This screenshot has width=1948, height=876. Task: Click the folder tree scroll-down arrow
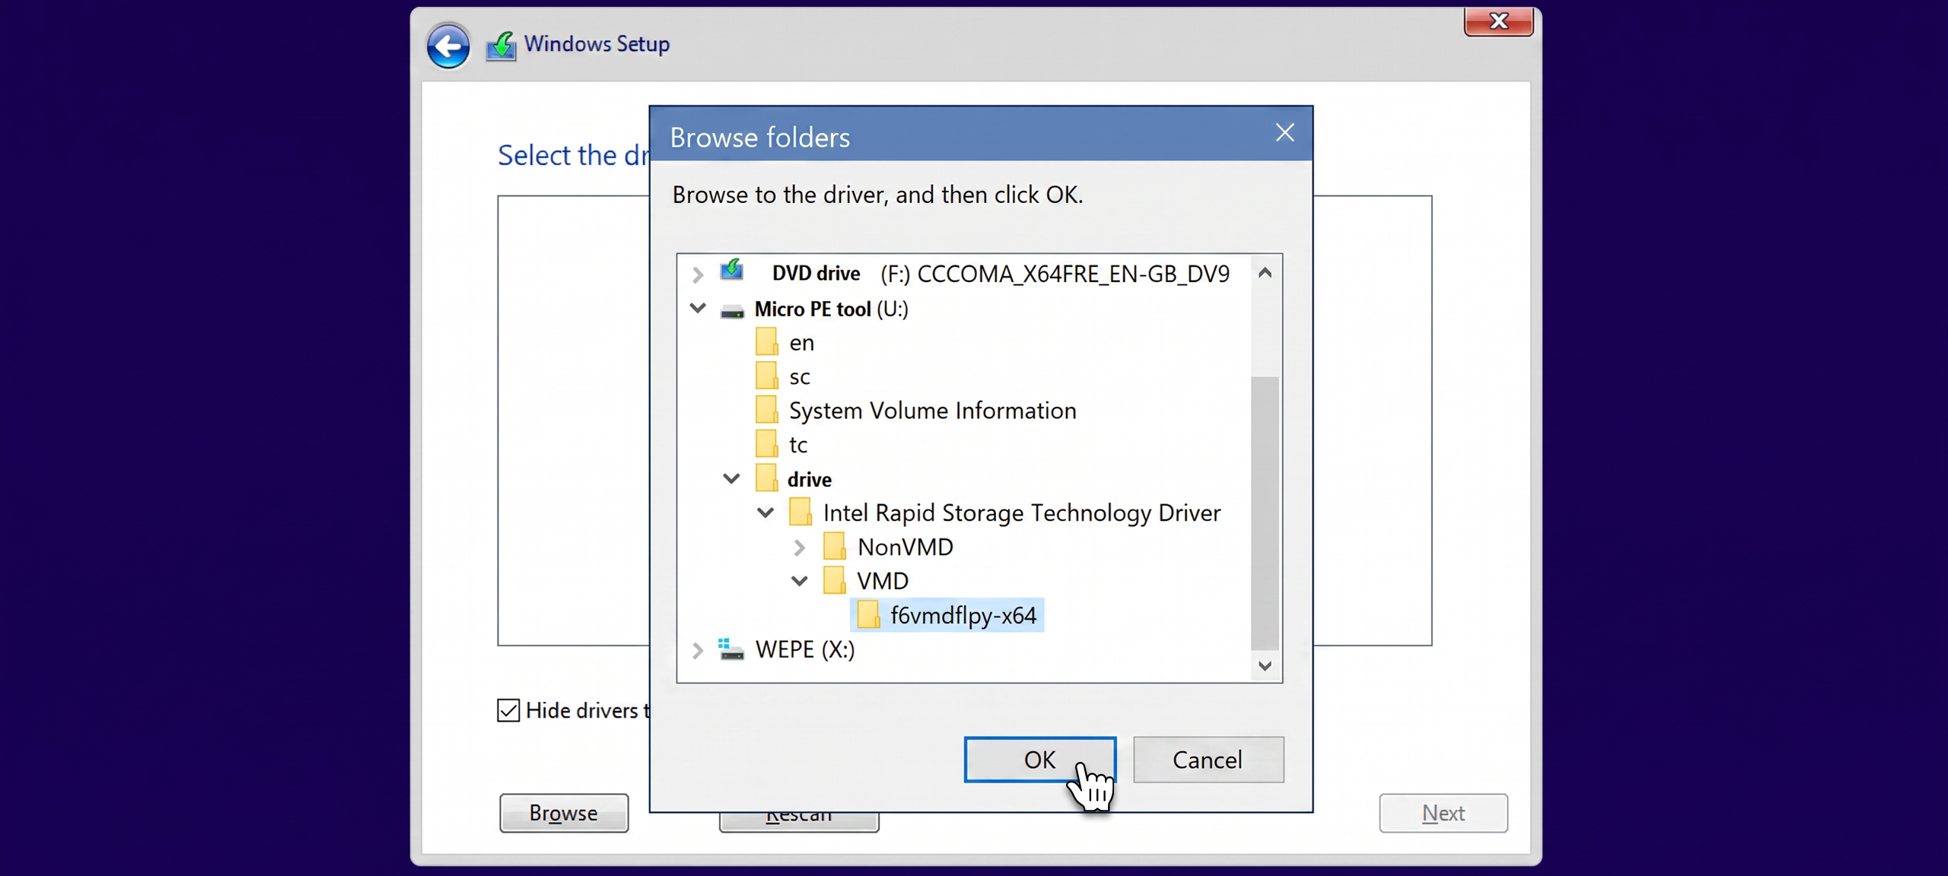1265,666
